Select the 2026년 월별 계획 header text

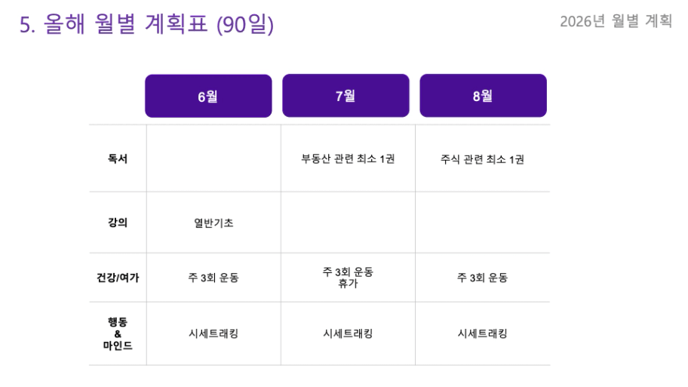click(x=616, y=21)
